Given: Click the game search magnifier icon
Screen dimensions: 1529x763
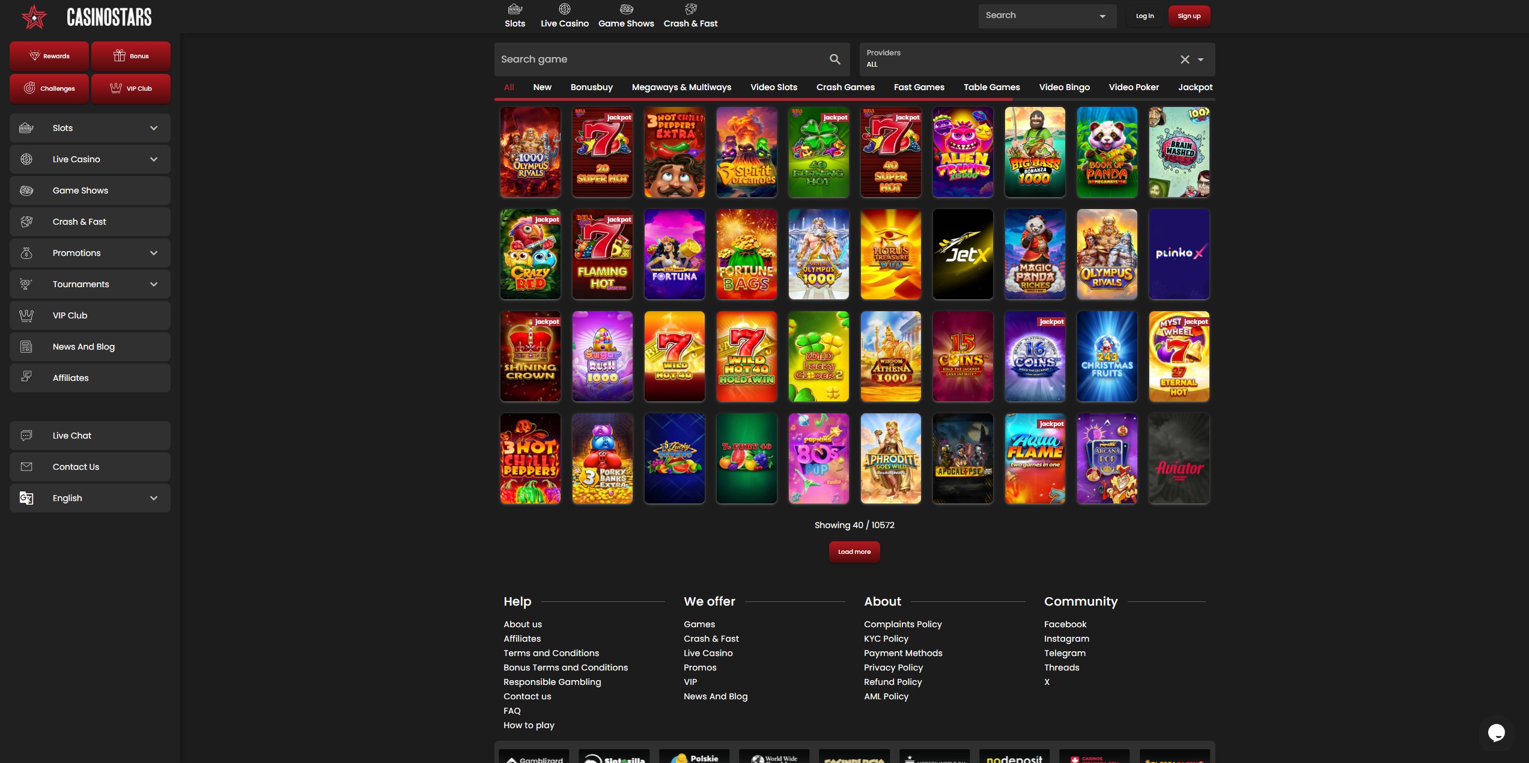Looking at the screenshot, I should [834, 59].
